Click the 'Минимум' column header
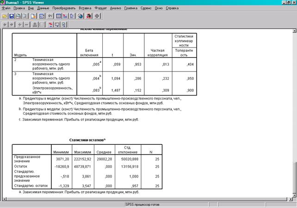This screenshot has height=208, width=297. [61, 152]
